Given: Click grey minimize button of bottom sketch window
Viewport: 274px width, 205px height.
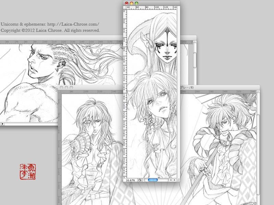Looking at the screenshot, I should point(66,87).
